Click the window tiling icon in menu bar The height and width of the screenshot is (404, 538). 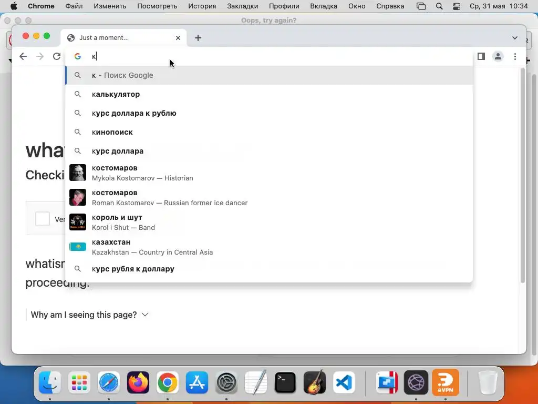pyautogui.click(x=421, y=6)
